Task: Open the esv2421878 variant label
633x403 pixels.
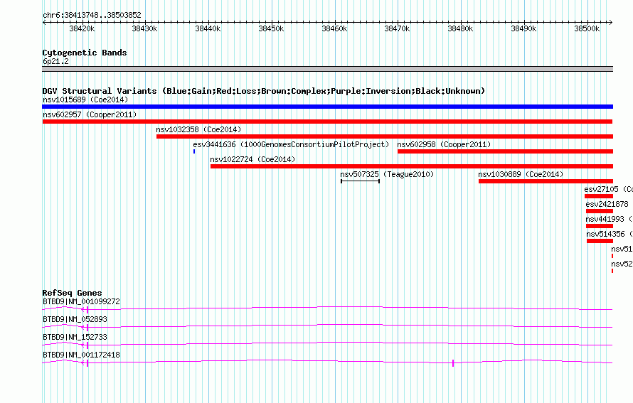Action: tap(607, 204)
